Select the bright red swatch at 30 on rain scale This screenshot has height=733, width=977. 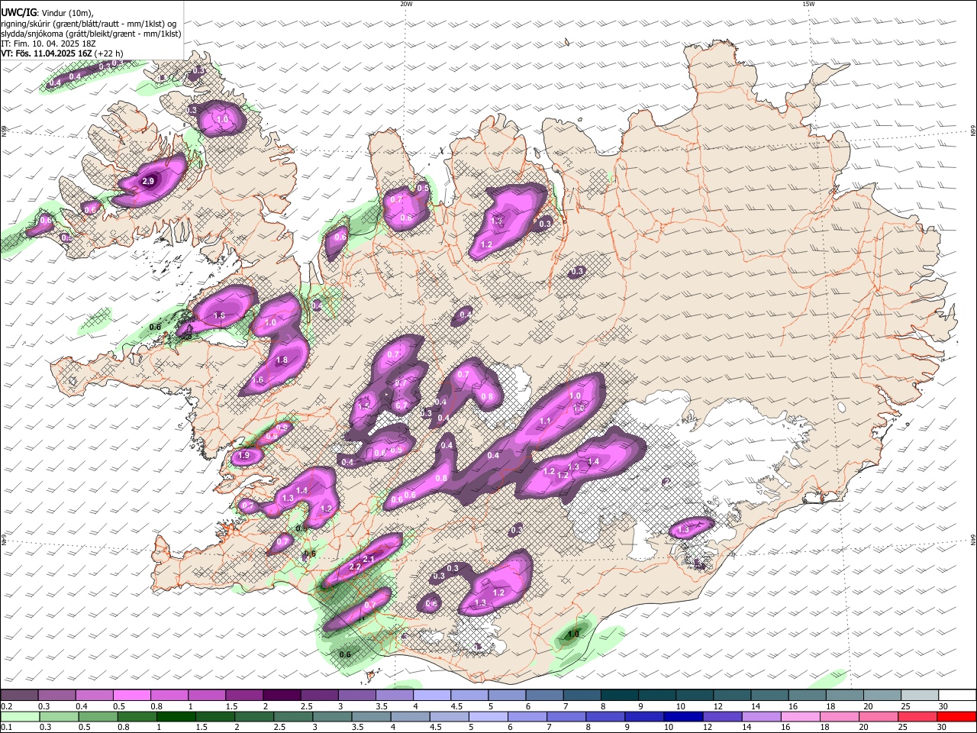click(956, 716)
